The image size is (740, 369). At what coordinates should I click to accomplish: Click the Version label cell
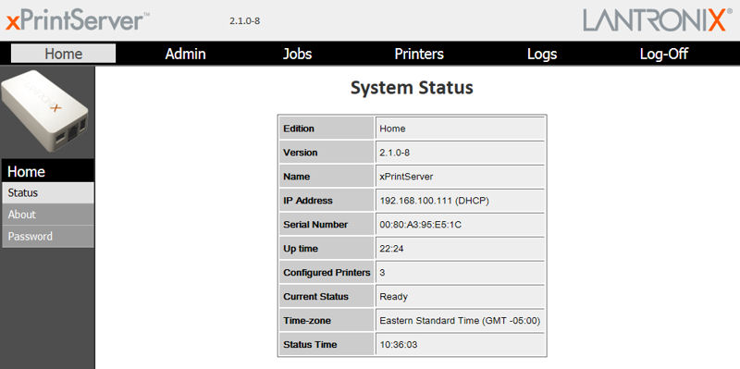click(327, 153)
